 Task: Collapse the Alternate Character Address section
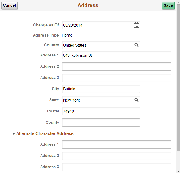tap(14, 133)
